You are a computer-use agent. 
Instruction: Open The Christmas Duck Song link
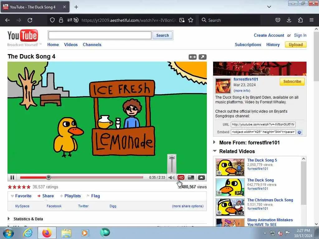(x=270, y=200)
